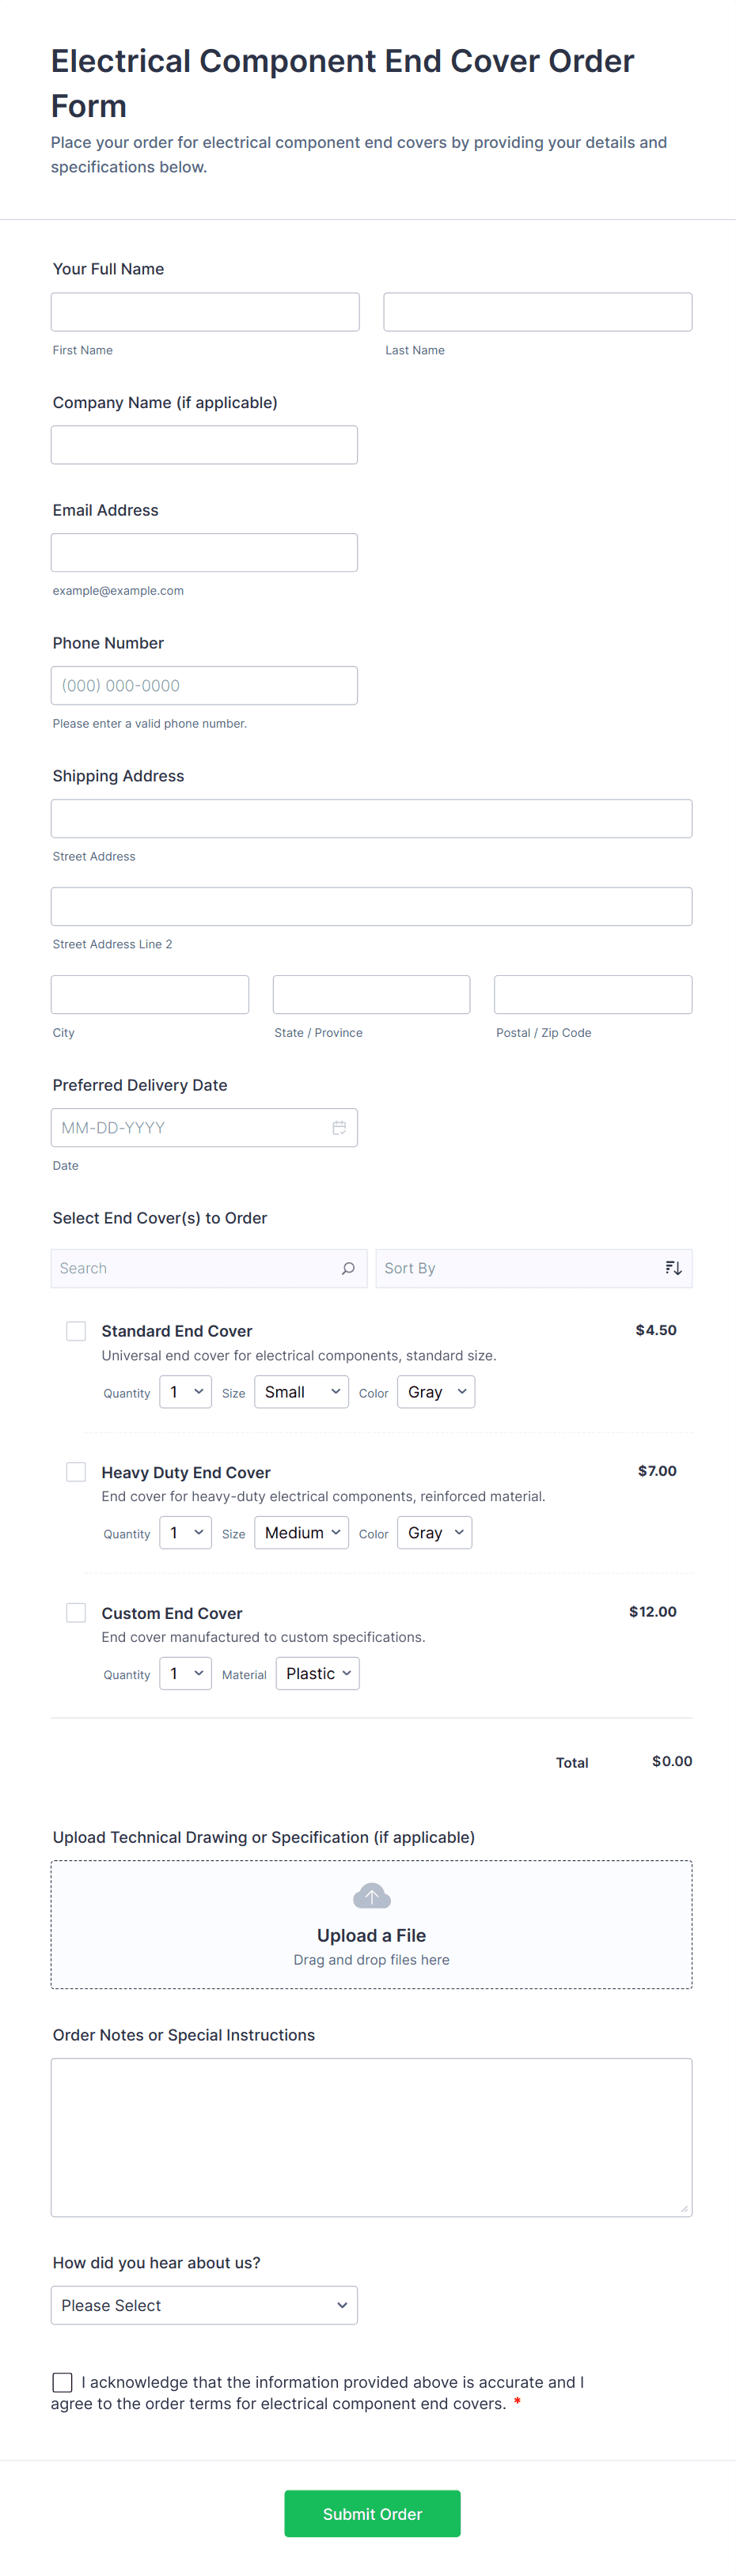This screenshot has width=736, height=2576.
Task: Open Standard End Cover Quantity dropdown
Action: click(185, 1392)
